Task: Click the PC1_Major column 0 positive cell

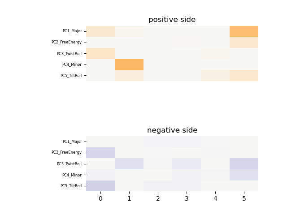Action: click(100, 31)
